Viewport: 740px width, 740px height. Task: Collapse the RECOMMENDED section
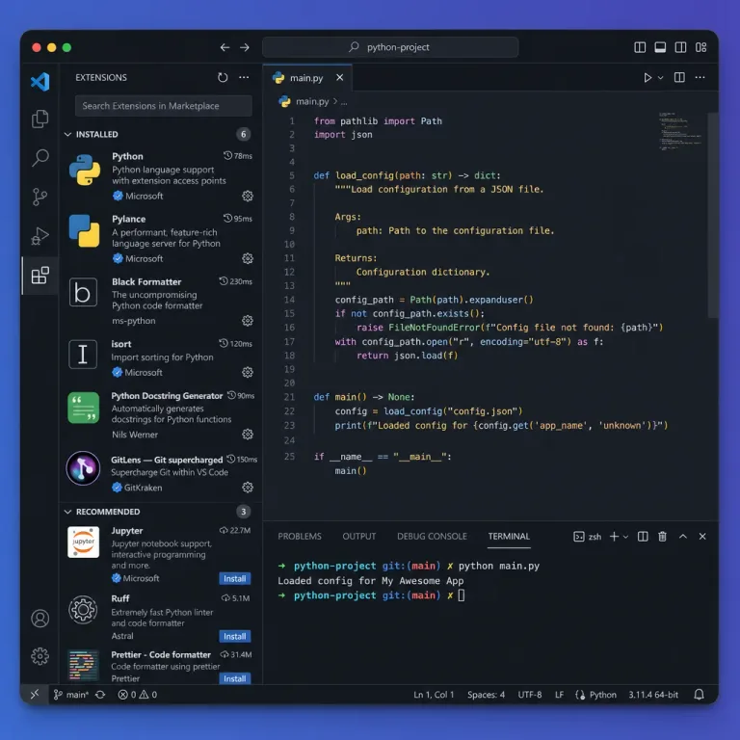pyautogui.click(x=67, y=512)
